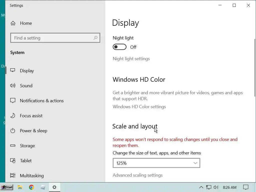Go to Power & sleep settings
This screenshot has width=256, height=192.
33,130
